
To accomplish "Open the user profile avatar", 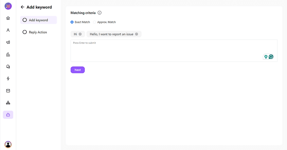I will (x=8, y=144).
